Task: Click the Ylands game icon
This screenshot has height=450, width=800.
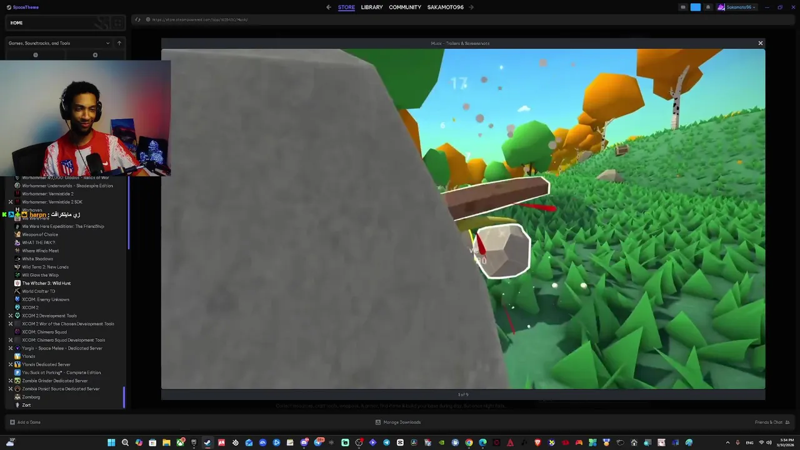Action: pos(17,356)
